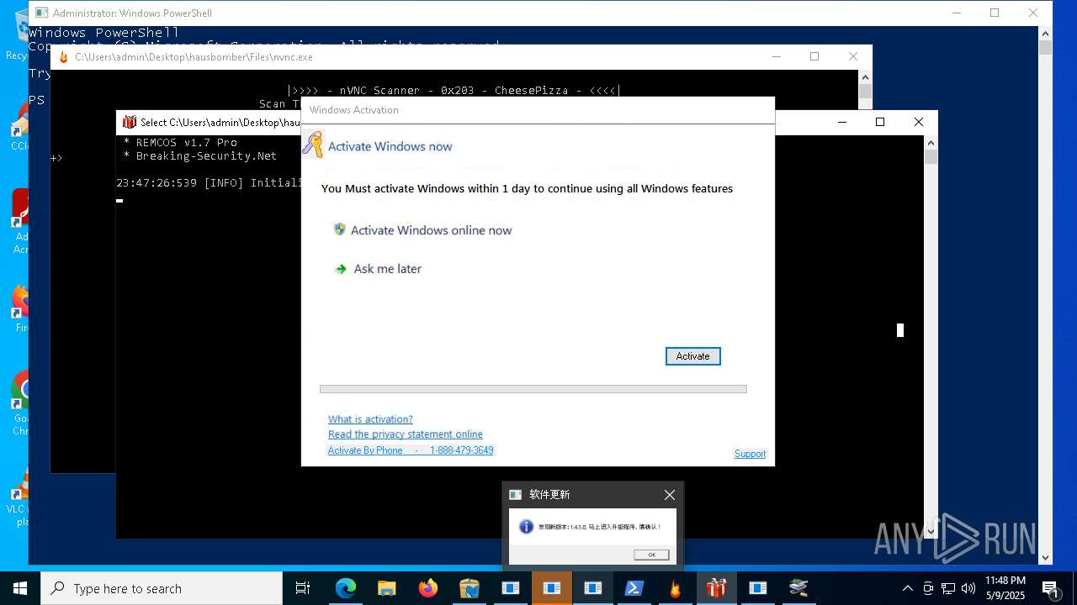Click the PowerShell scroll-down arrow
Screen dimensions: 1077x605
pyautogui.click(x=1045, y=557)
